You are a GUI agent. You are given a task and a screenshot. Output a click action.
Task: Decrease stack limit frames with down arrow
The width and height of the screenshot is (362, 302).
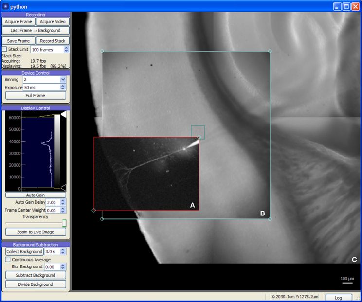(x=66, y=51)
